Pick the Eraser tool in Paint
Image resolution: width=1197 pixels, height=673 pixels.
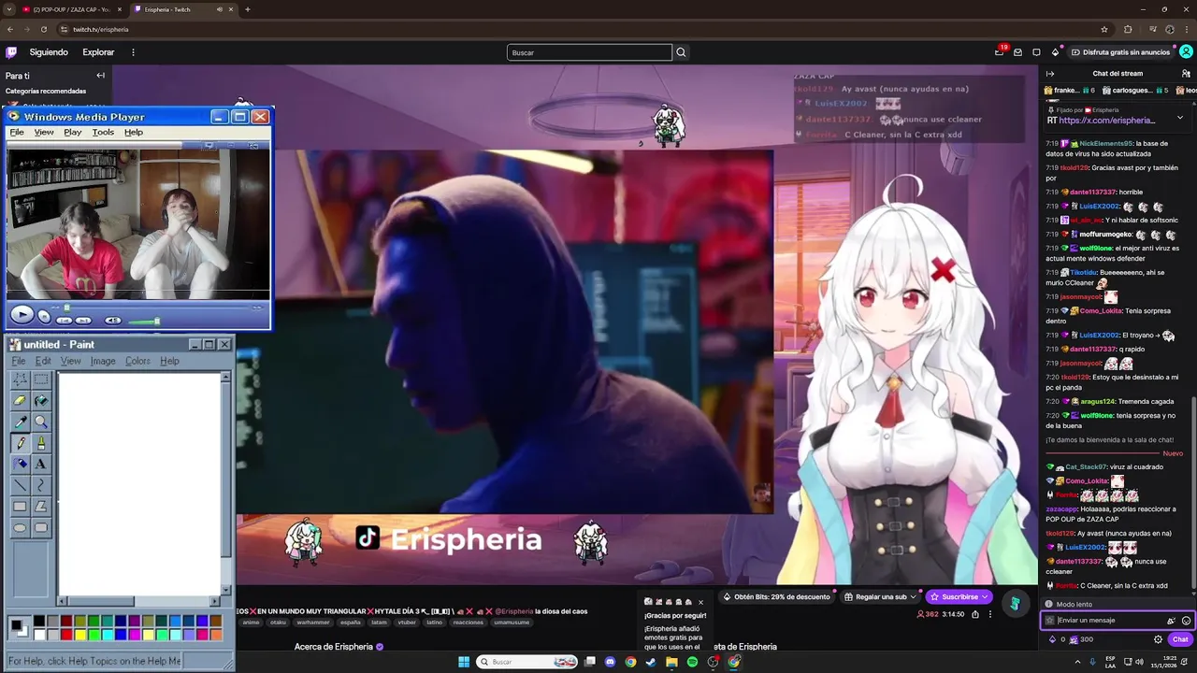pos(20,400)
